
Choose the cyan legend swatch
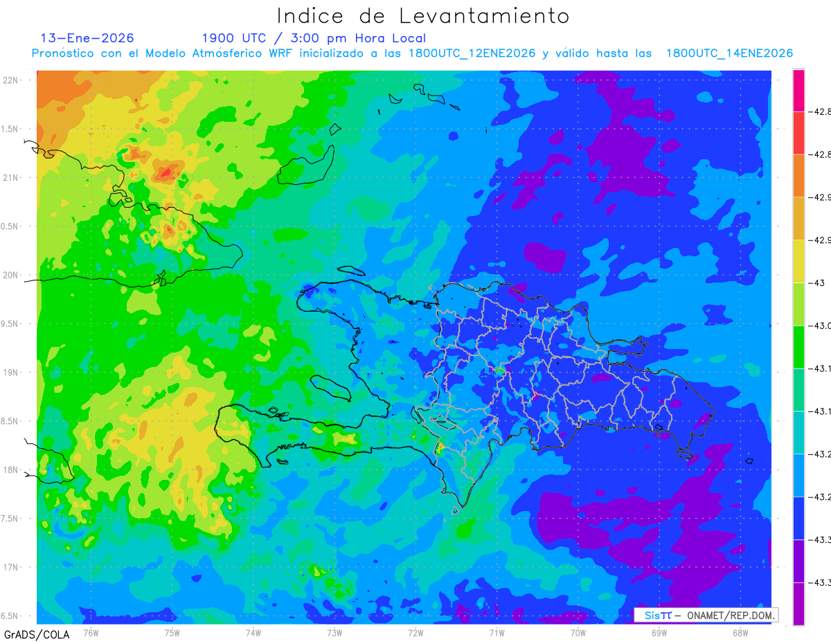tap(798, 432)
